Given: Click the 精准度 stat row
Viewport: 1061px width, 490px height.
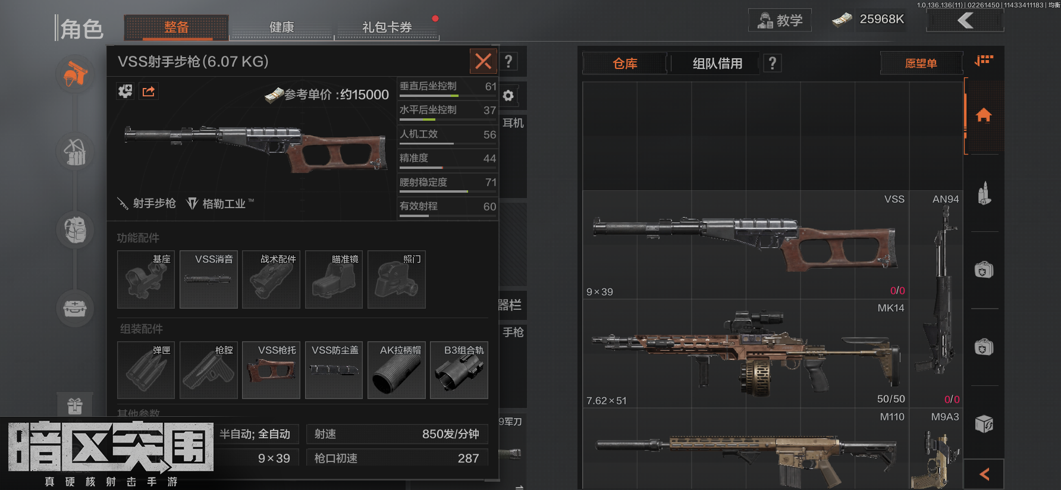Looking at the screenshot, I should tap(447, 160).
